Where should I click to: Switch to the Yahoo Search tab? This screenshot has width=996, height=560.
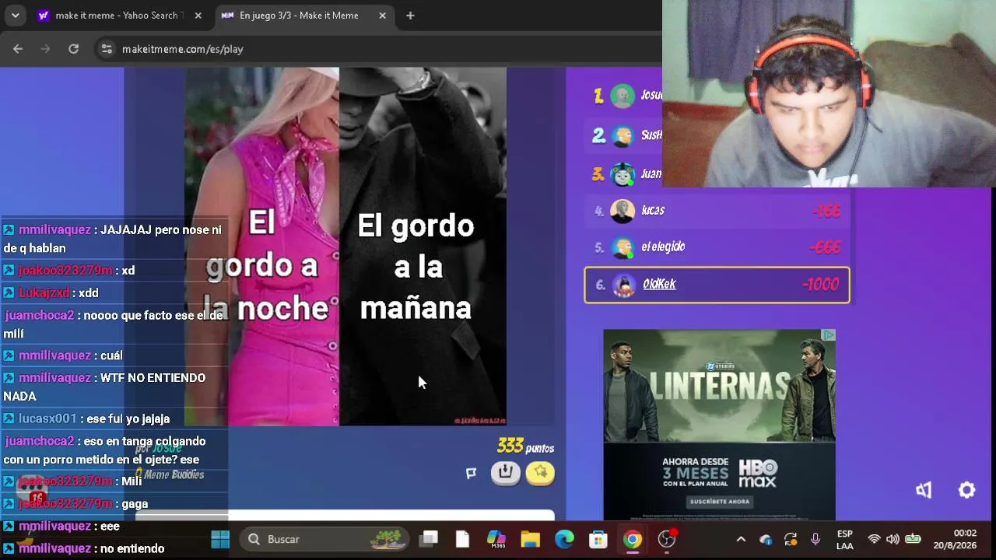pos(120,16)
